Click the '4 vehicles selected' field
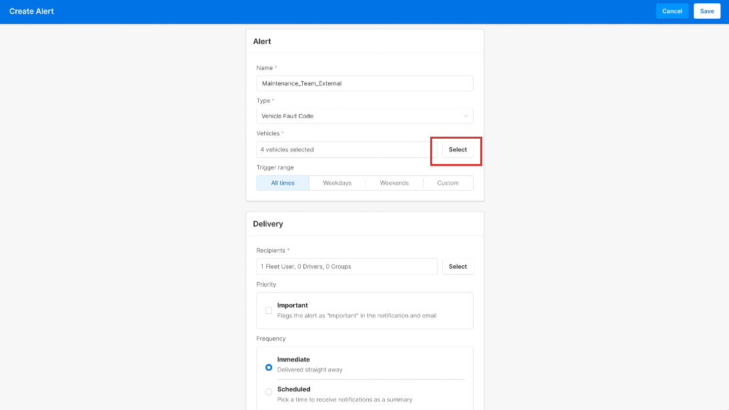 pyautogui.click(x=346, y=149)
